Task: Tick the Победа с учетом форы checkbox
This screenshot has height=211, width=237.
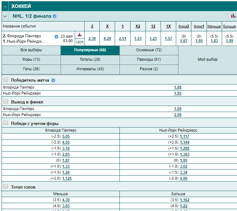Action: [6, 123]
